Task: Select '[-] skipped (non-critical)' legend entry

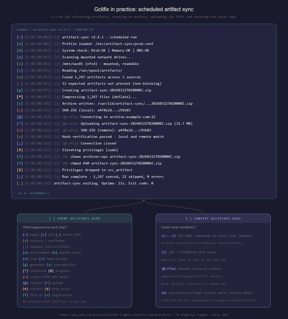Action: click(x=46, y=247)
